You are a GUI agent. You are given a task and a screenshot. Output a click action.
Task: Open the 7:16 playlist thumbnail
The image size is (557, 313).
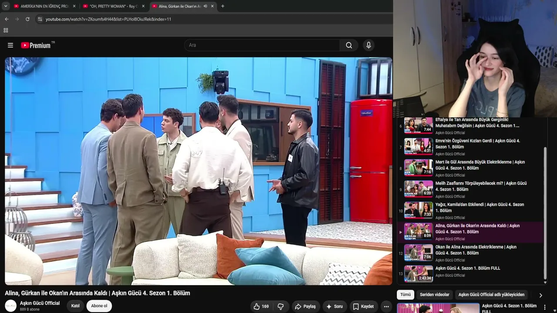pyautogui.click(x=419, y=168)
